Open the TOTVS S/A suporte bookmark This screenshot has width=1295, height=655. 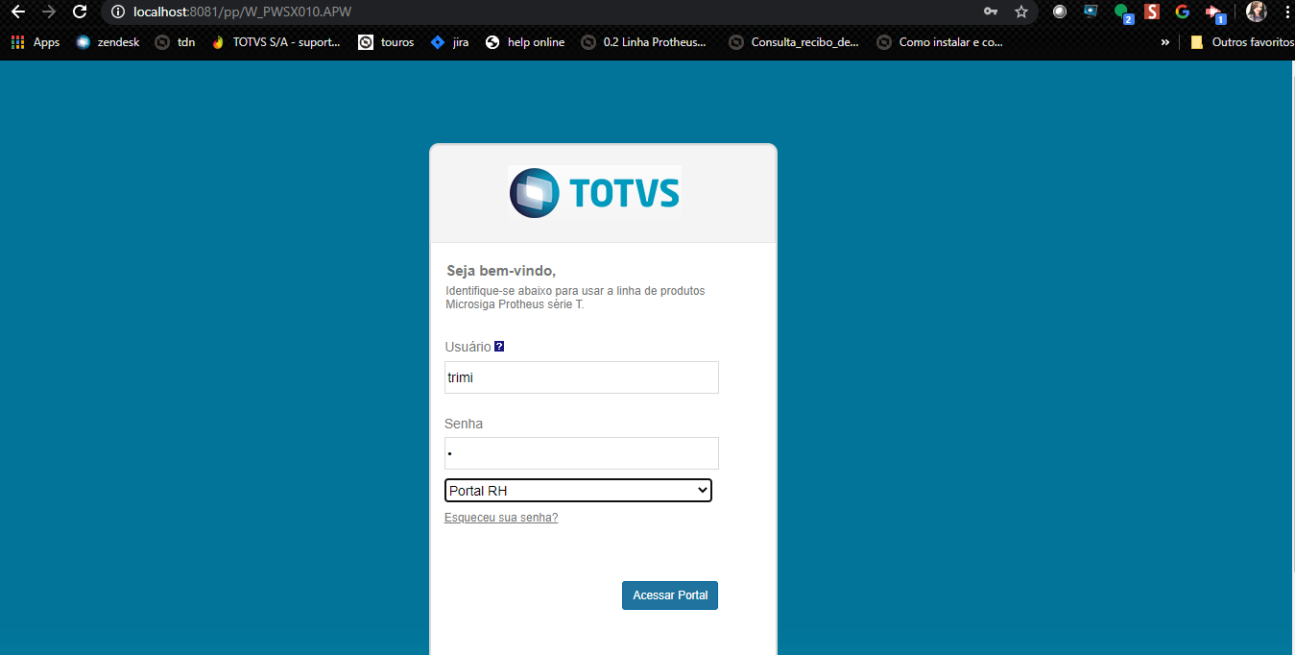pos(275,42)
